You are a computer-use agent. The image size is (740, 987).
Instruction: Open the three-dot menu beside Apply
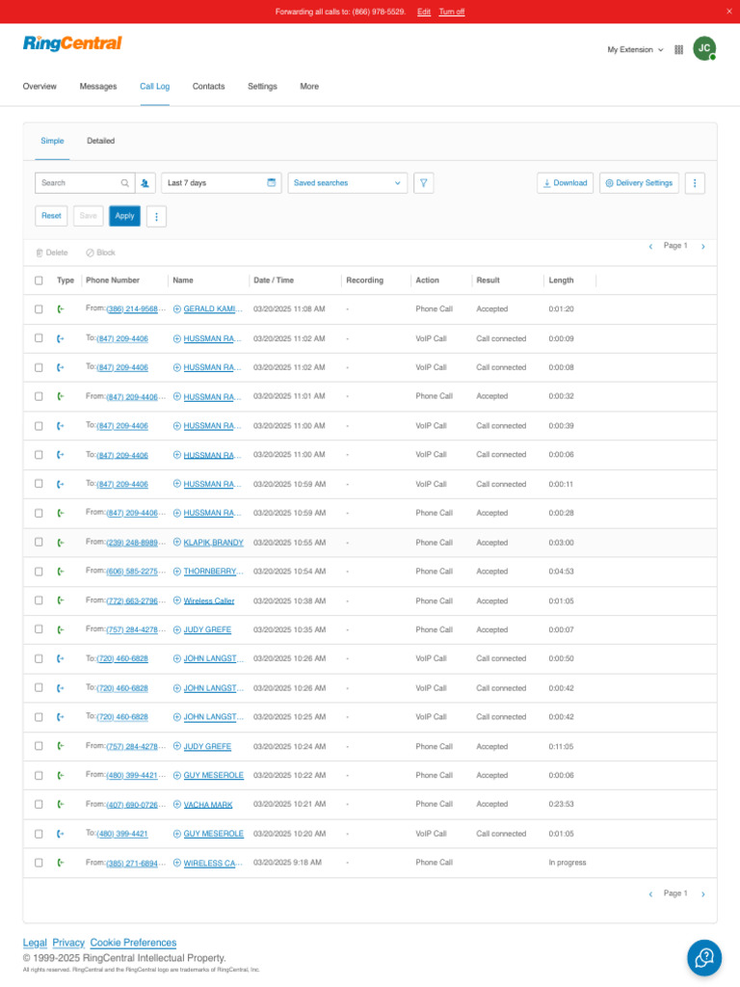(x=157, y=217)
